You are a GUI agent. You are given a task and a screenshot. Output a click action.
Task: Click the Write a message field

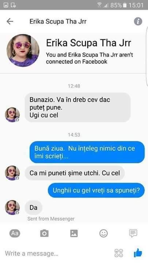[x=57, y=253]
